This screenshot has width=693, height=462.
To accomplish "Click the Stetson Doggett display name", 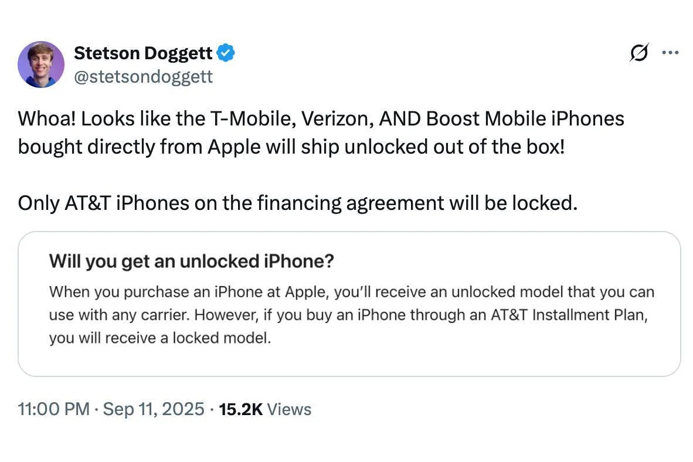I will [x=143, y=53].
